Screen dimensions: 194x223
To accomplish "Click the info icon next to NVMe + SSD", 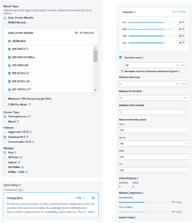I will 26,172.
